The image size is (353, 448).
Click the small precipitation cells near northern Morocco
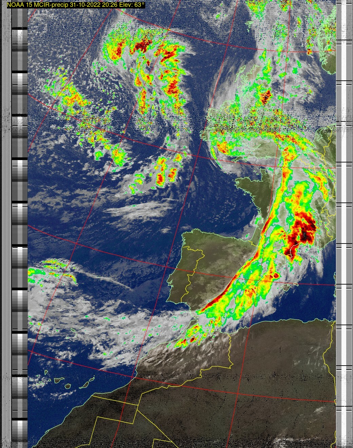coord(190,339)
